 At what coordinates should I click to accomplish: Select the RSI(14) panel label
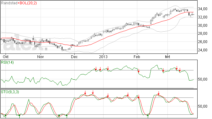[x=7, y=62]
